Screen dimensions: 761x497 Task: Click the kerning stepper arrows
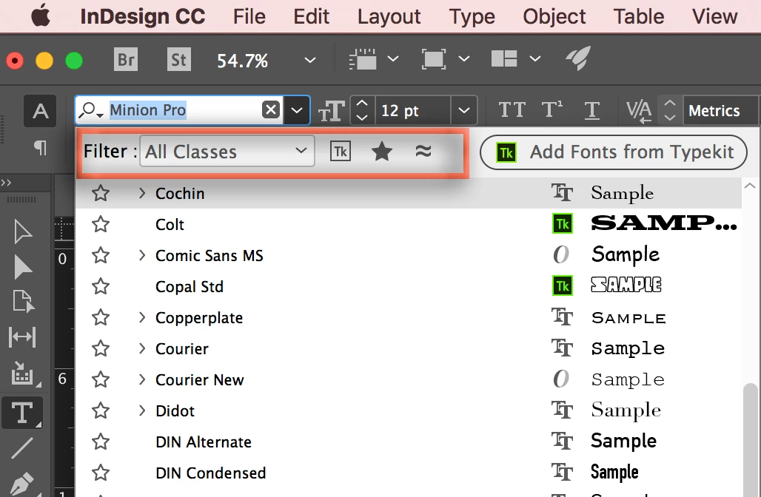pos(670,110)
